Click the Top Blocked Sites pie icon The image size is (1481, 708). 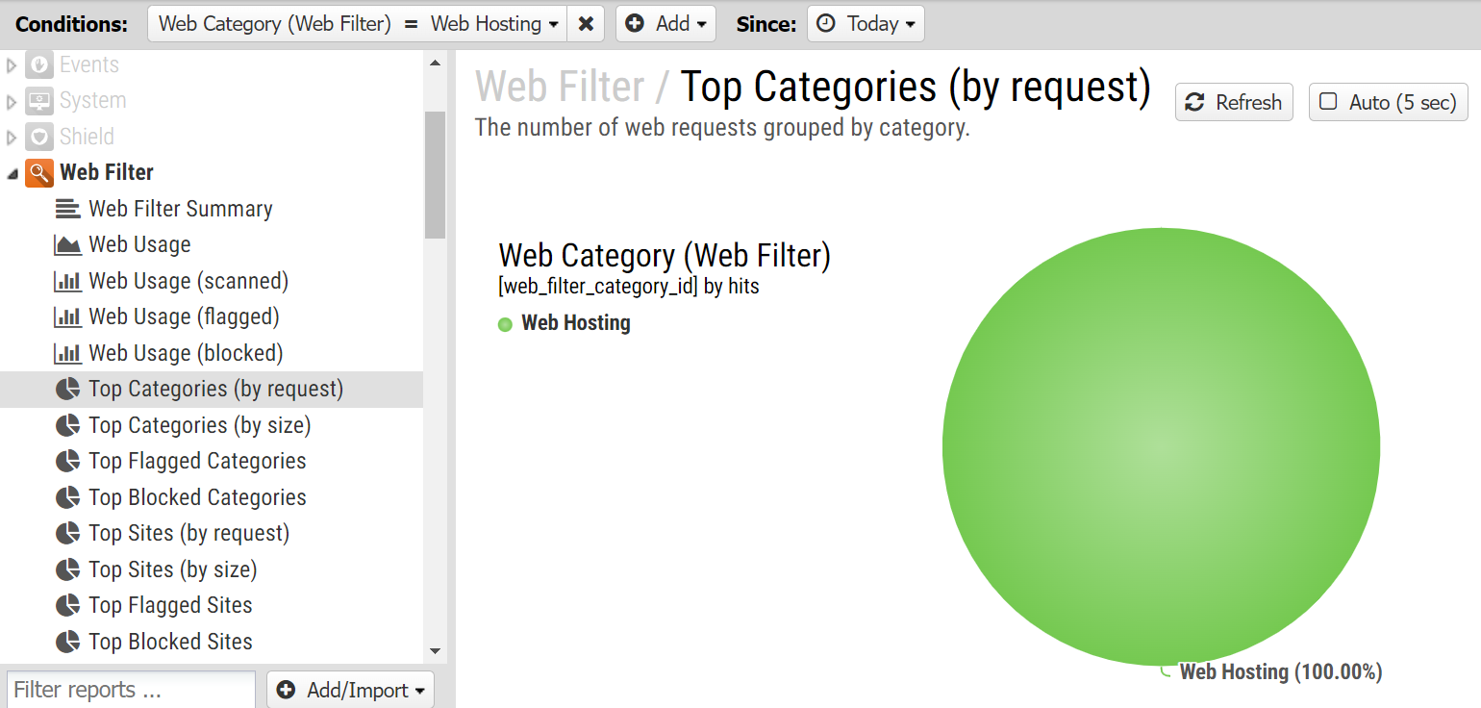pyautogui.click(x=67, y=642)
